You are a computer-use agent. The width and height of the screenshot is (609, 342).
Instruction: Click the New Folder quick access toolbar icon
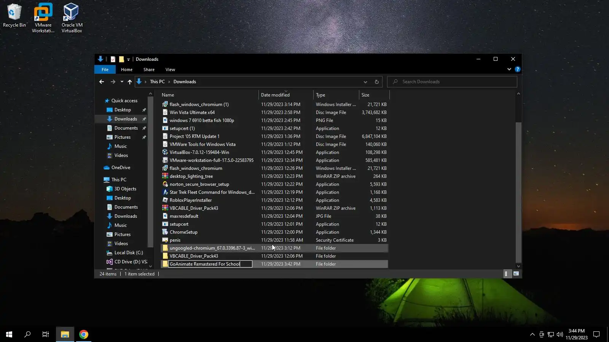click(121, 59)
